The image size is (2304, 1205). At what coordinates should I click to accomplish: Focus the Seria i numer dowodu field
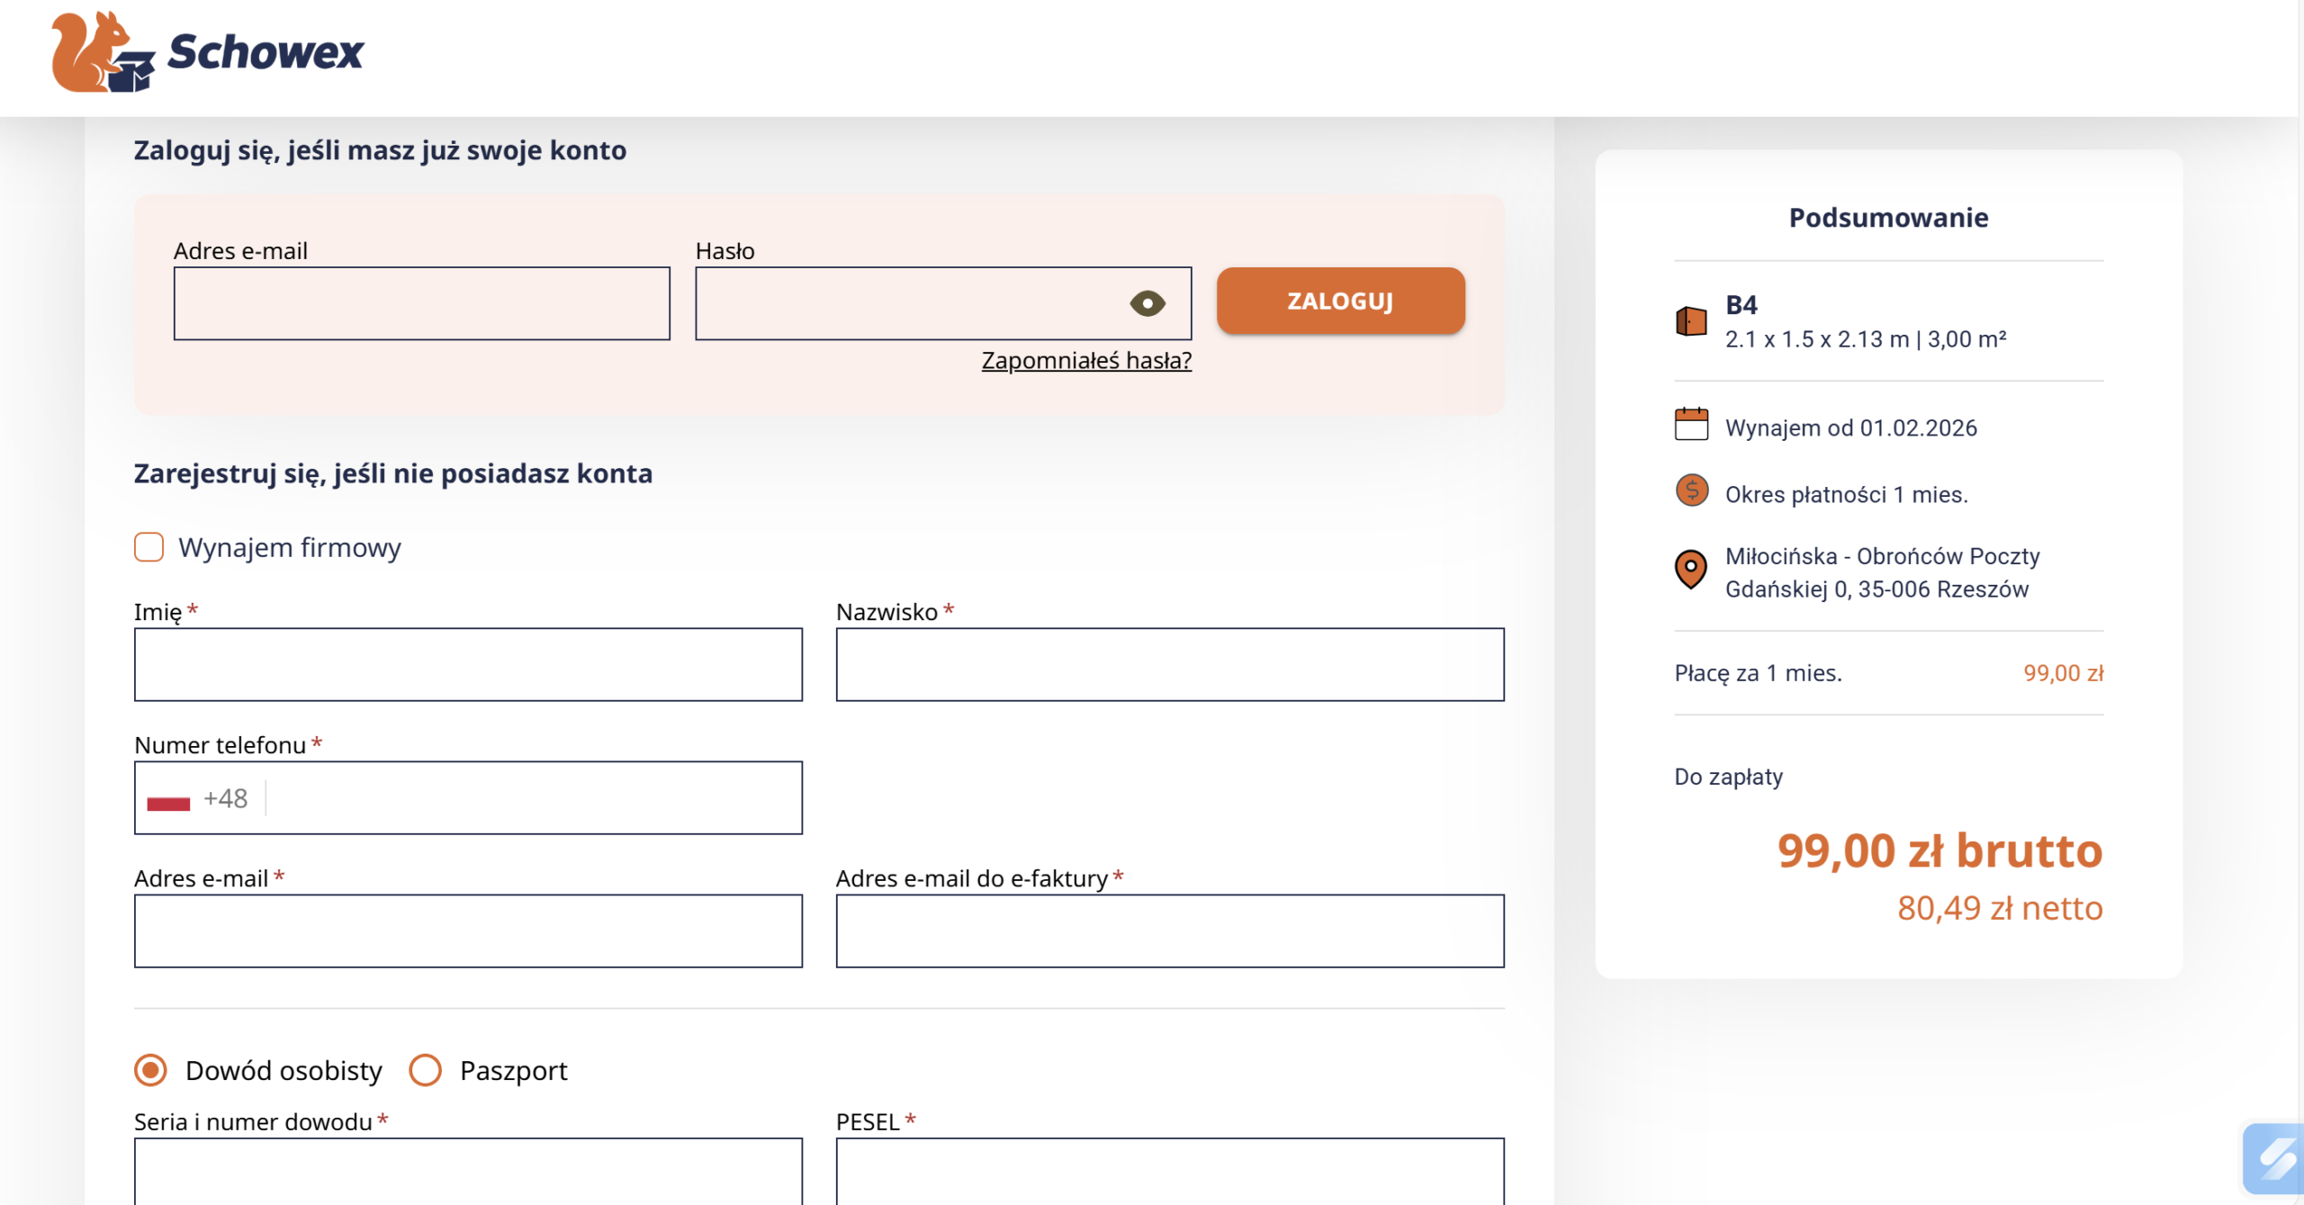pyautogui.click(x=468, y=1170)
